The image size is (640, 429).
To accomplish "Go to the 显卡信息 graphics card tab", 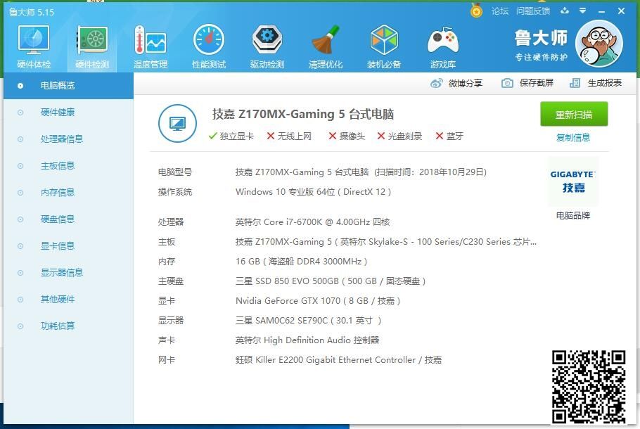I will (x=58, y=246).
